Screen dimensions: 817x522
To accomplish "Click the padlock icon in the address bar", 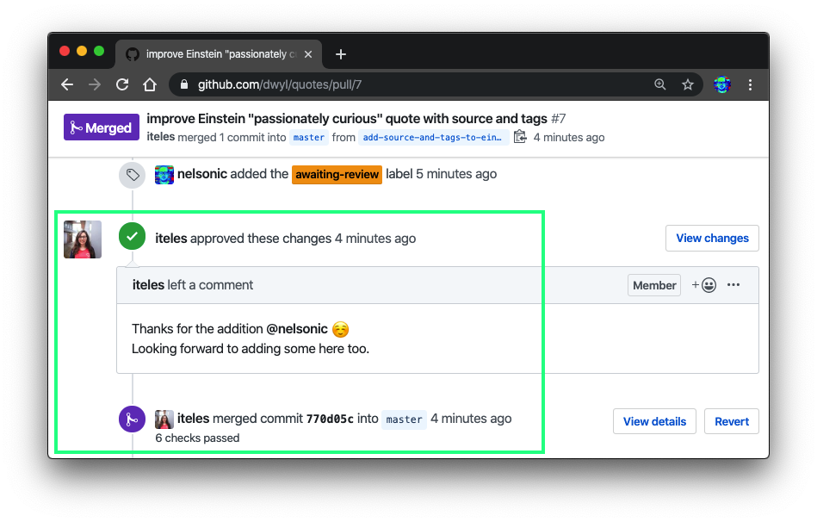I will [x=183, y=84].
